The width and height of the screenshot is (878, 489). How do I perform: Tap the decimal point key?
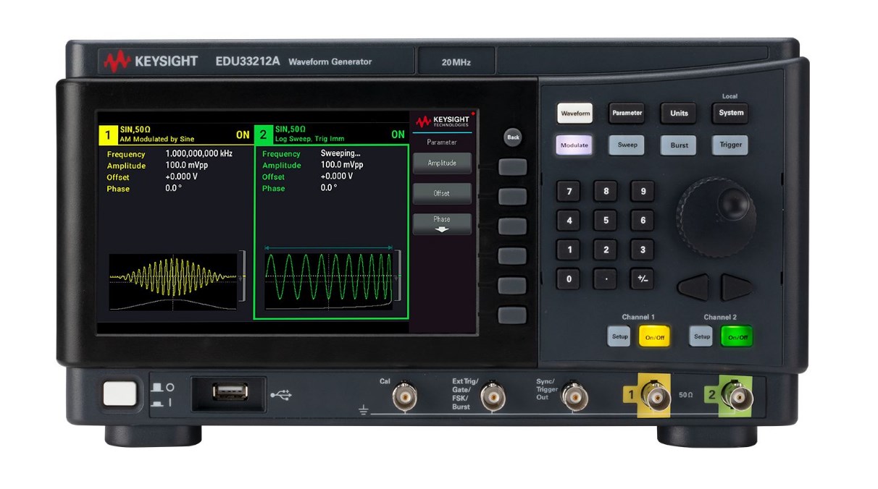pos(606,278)
